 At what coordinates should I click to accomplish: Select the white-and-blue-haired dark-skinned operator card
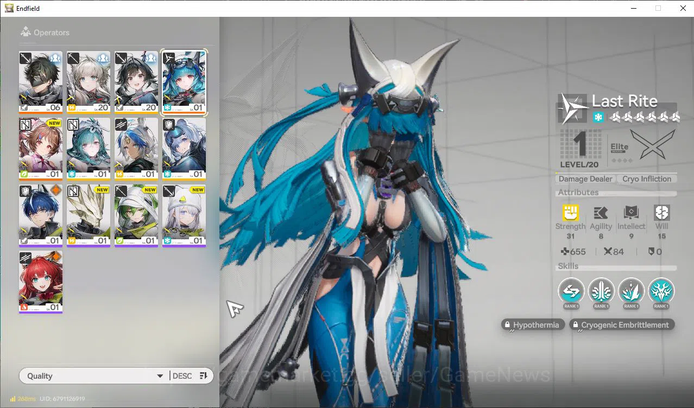pyautogui.click(x=136, y=149)
